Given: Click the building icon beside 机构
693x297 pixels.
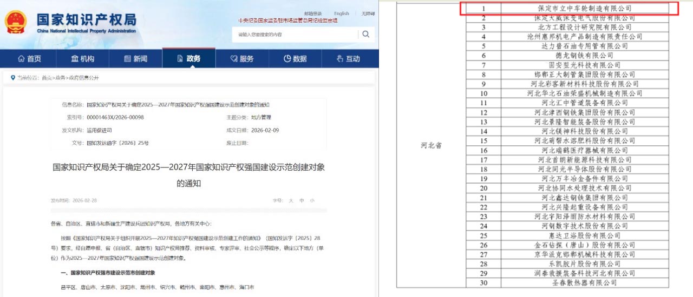Looking at the screenshot, I should pyautogui.click(x=75, y=59).
